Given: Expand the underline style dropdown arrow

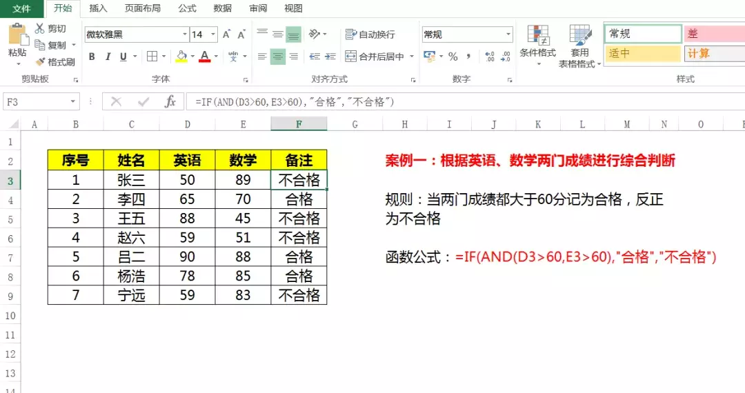Looking at the screenshot, I should click(135, 57).
